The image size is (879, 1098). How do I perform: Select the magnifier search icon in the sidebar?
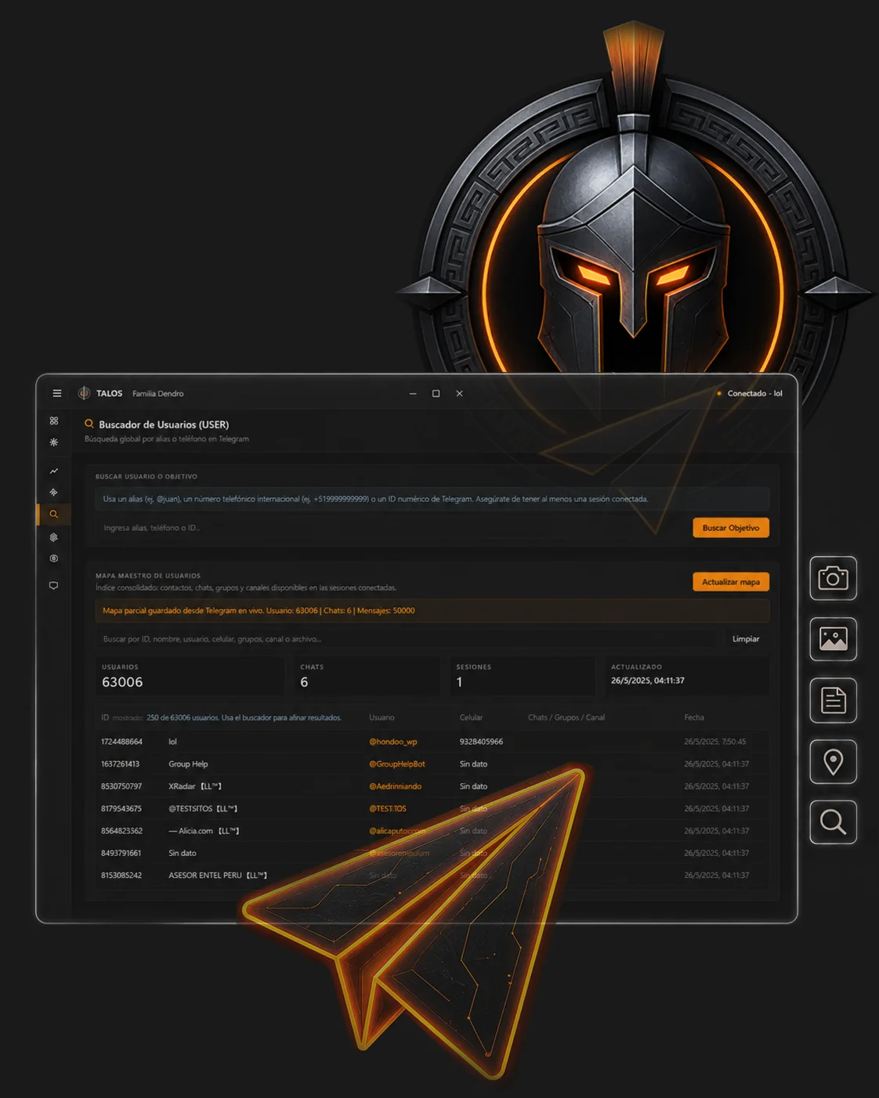click(x=54, y=515)
